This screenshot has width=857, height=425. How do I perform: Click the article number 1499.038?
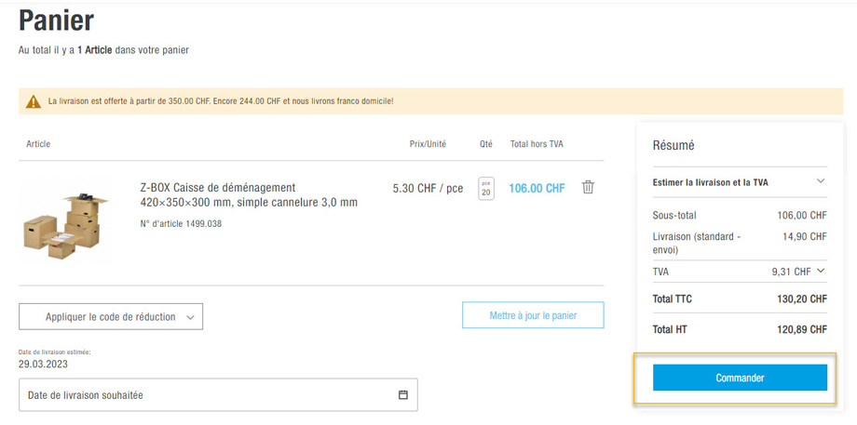point(181,223)
